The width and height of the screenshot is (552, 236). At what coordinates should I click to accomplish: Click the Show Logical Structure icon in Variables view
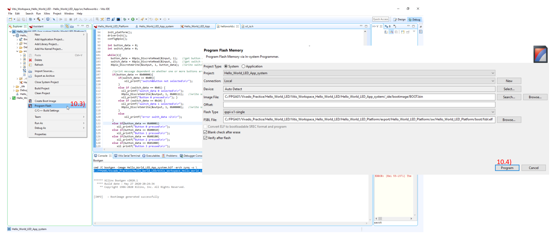391,32
